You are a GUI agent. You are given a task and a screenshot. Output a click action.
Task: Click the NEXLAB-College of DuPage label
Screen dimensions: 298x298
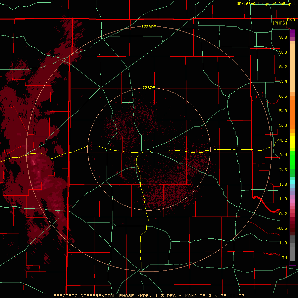264,4
